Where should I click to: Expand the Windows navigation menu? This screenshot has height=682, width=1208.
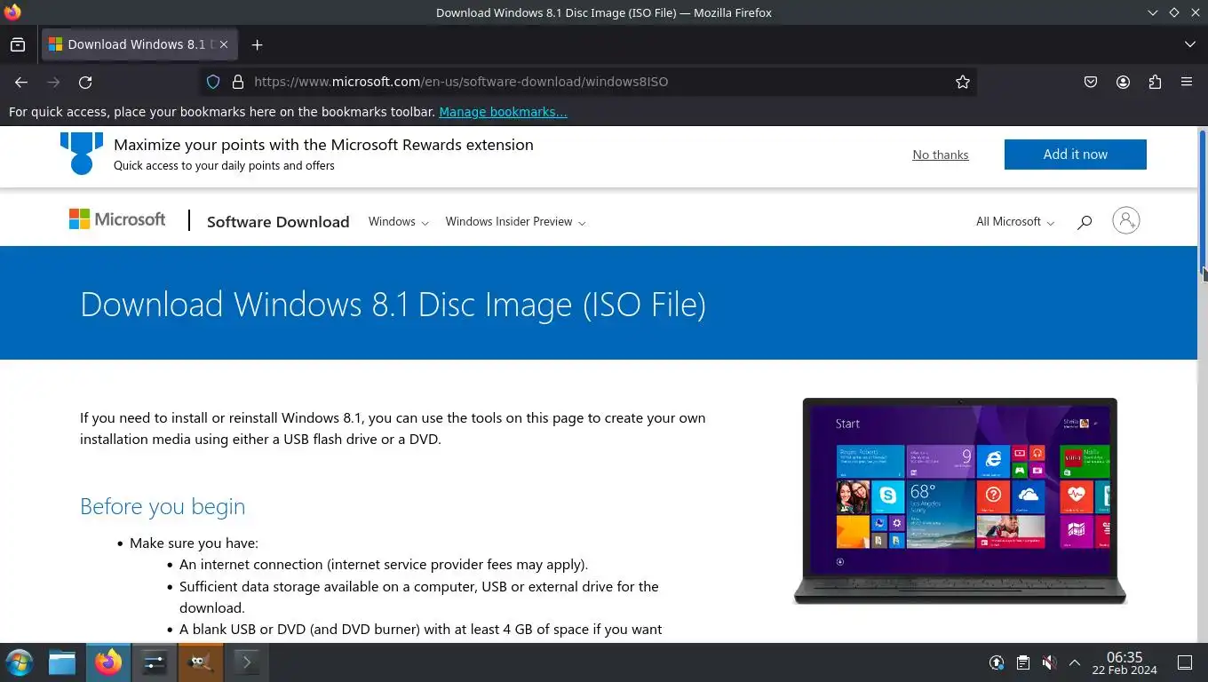[399, 222]
